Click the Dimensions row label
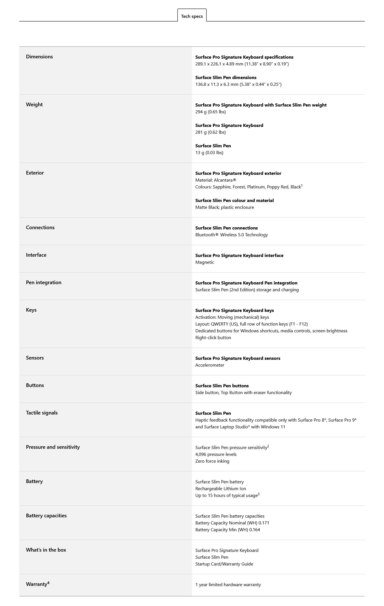 39,57
